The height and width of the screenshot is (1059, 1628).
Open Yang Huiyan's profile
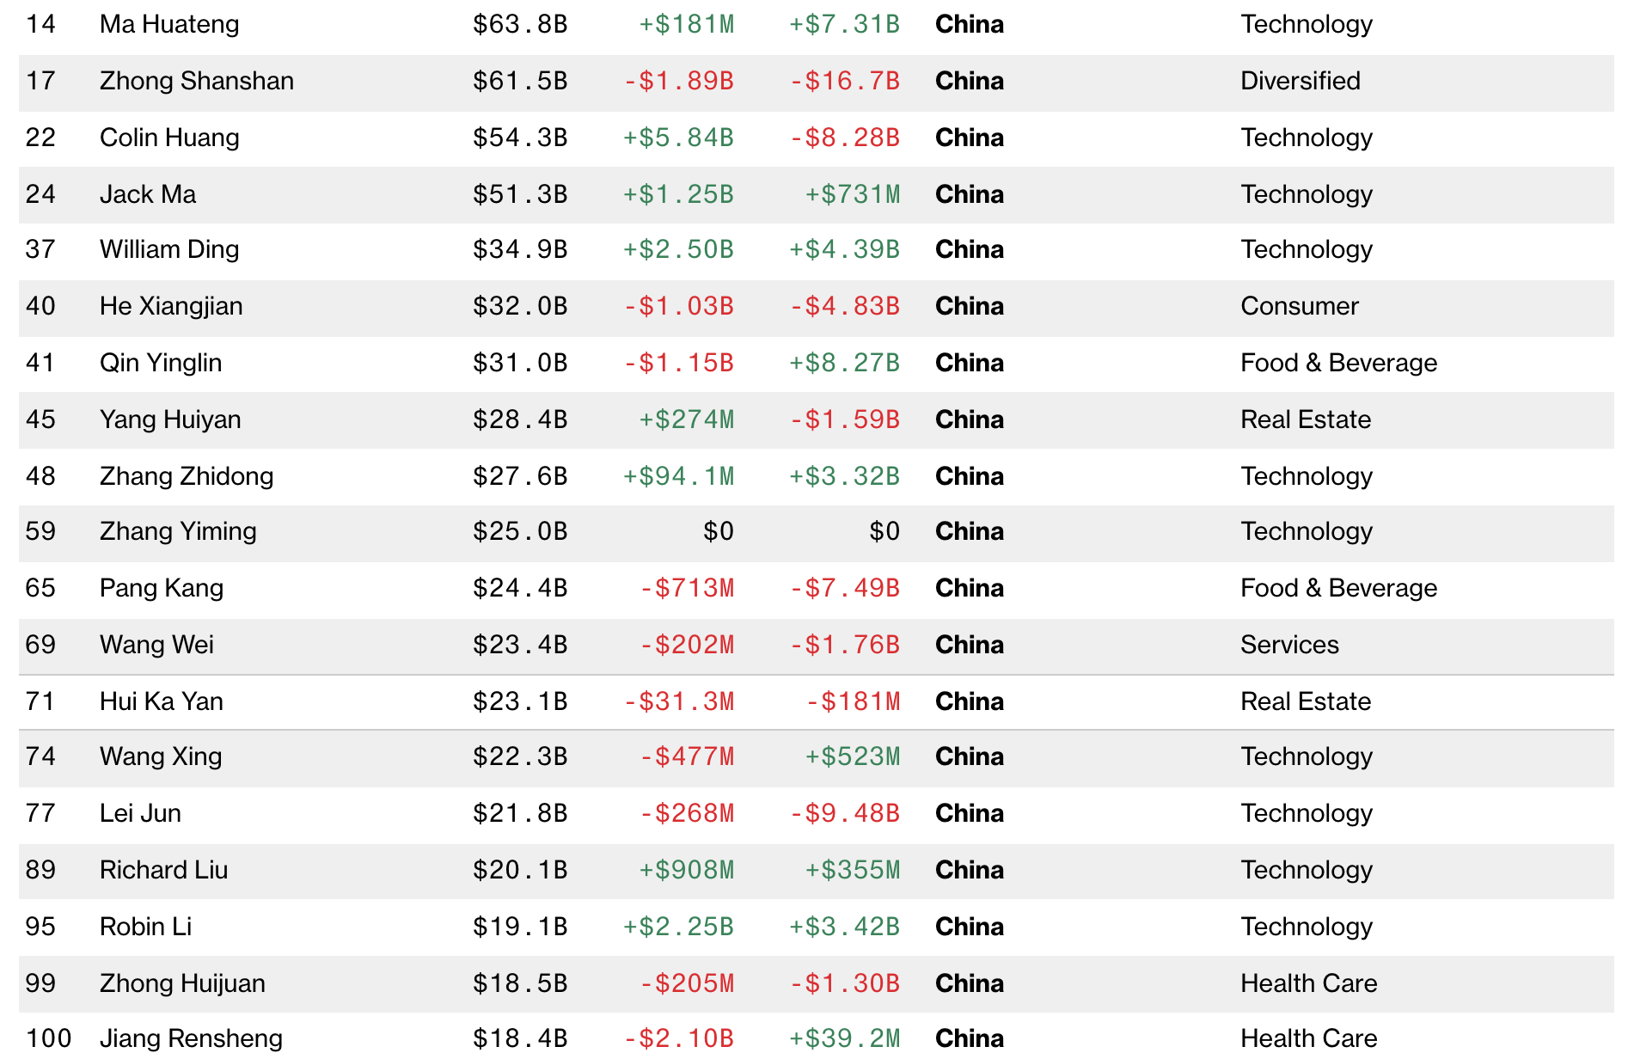coord(170,419)
